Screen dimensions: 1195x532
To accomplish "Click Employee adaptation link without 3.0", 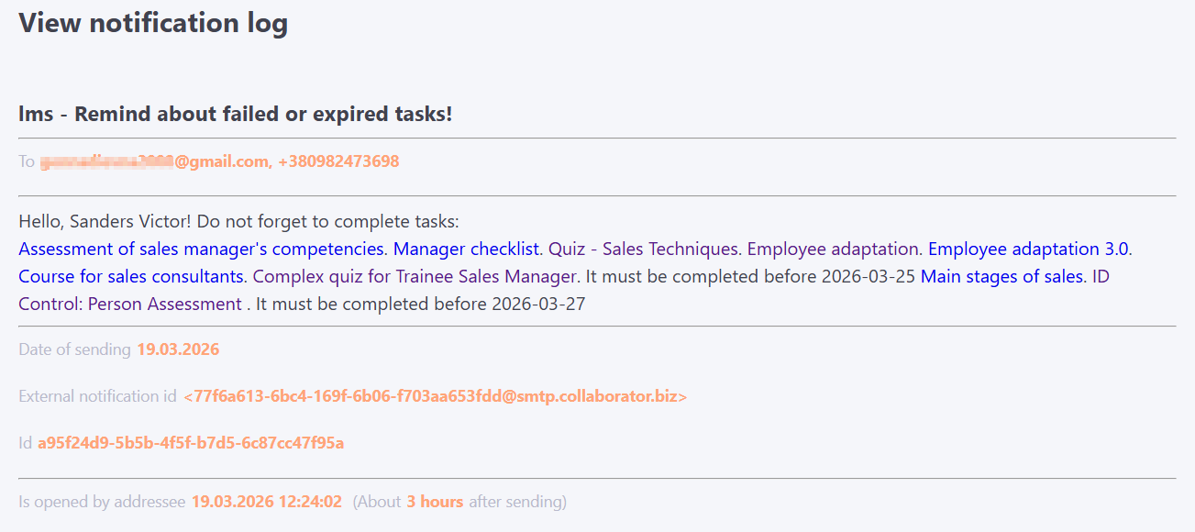I will (833, 249).
